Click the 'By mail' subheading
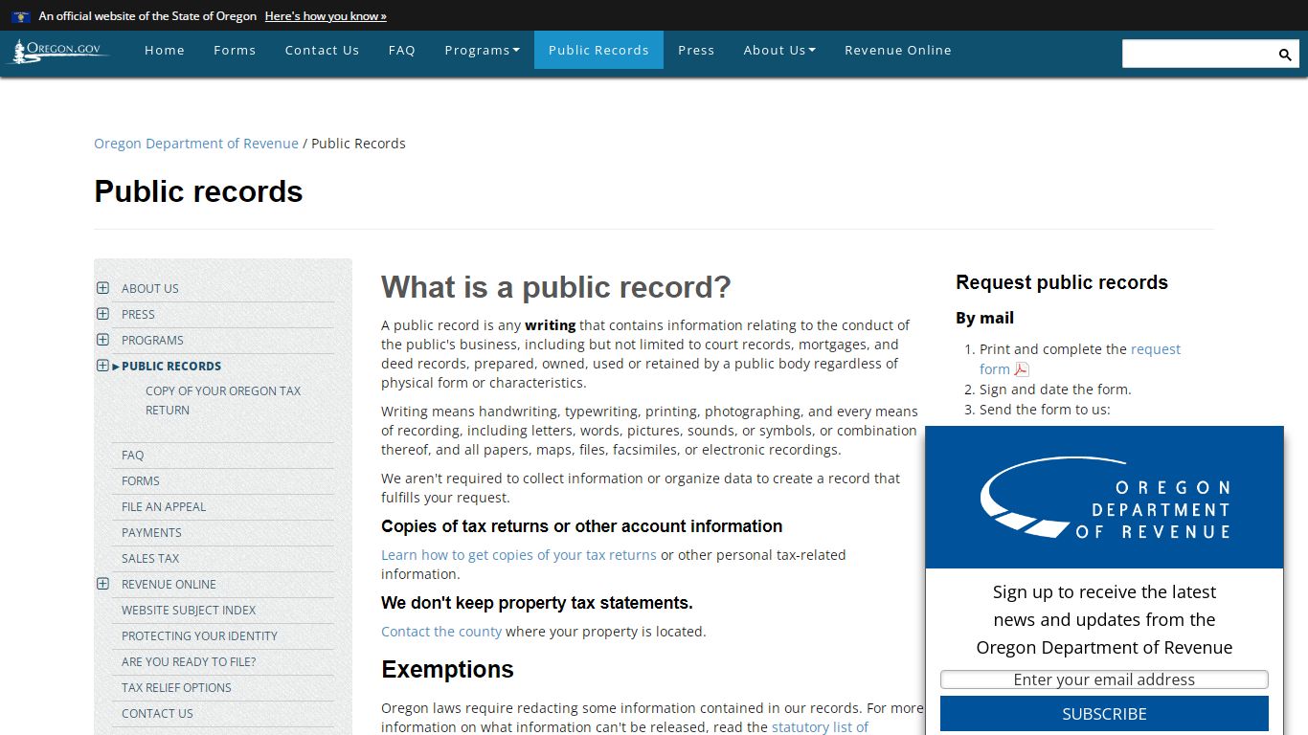 [x=984, y=318]
